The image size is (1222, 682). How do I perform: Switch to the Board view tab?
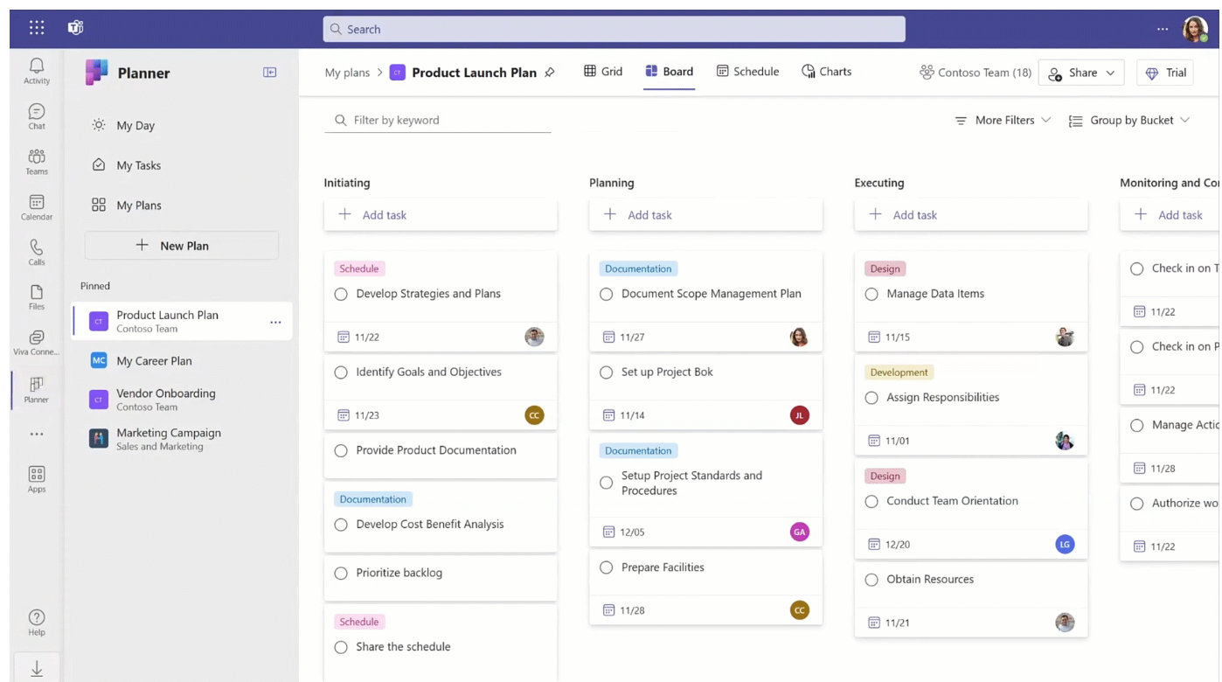click(670, 72)
